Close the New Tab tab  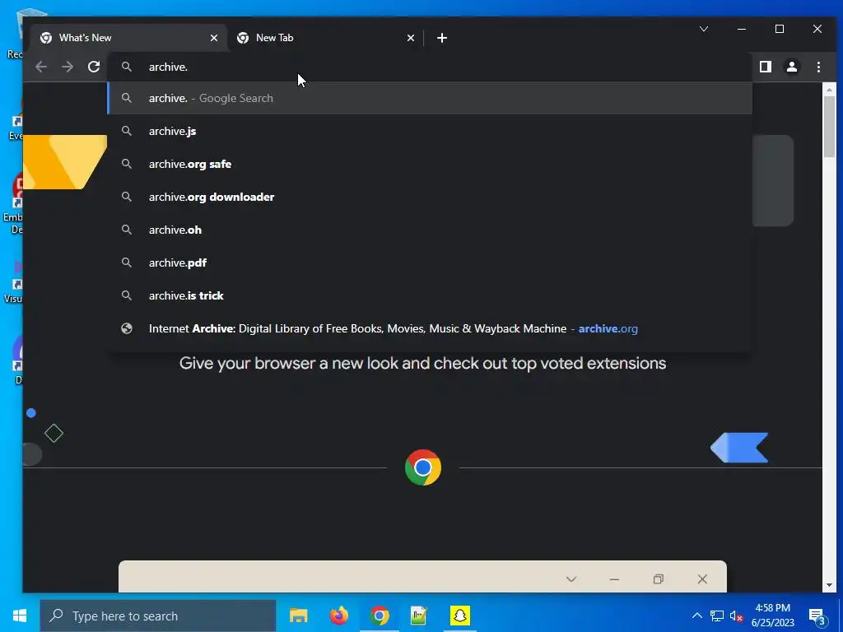pyautogui.click(x=411, y=38)
